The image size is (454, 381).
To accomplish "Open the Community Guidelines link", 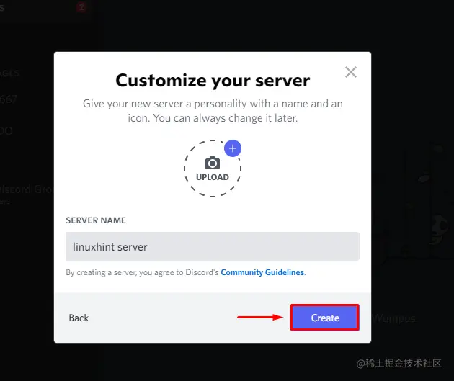I will click(262, 272).
